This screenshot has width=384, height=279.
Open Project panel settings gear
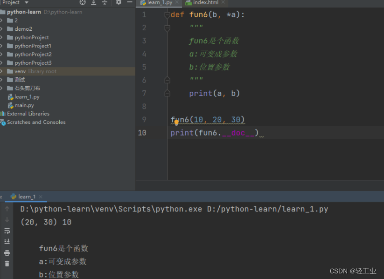pos(119,2)
